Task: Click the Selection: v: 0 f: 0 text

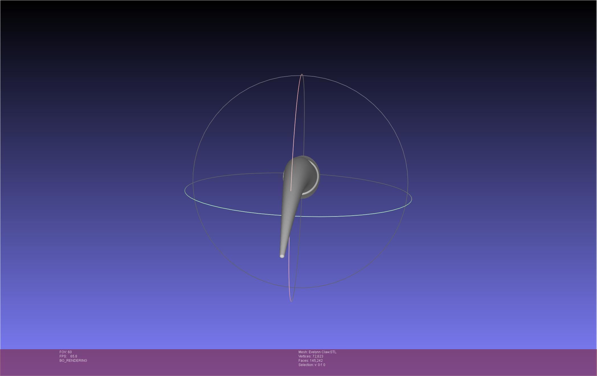Action: pos(312,365)
